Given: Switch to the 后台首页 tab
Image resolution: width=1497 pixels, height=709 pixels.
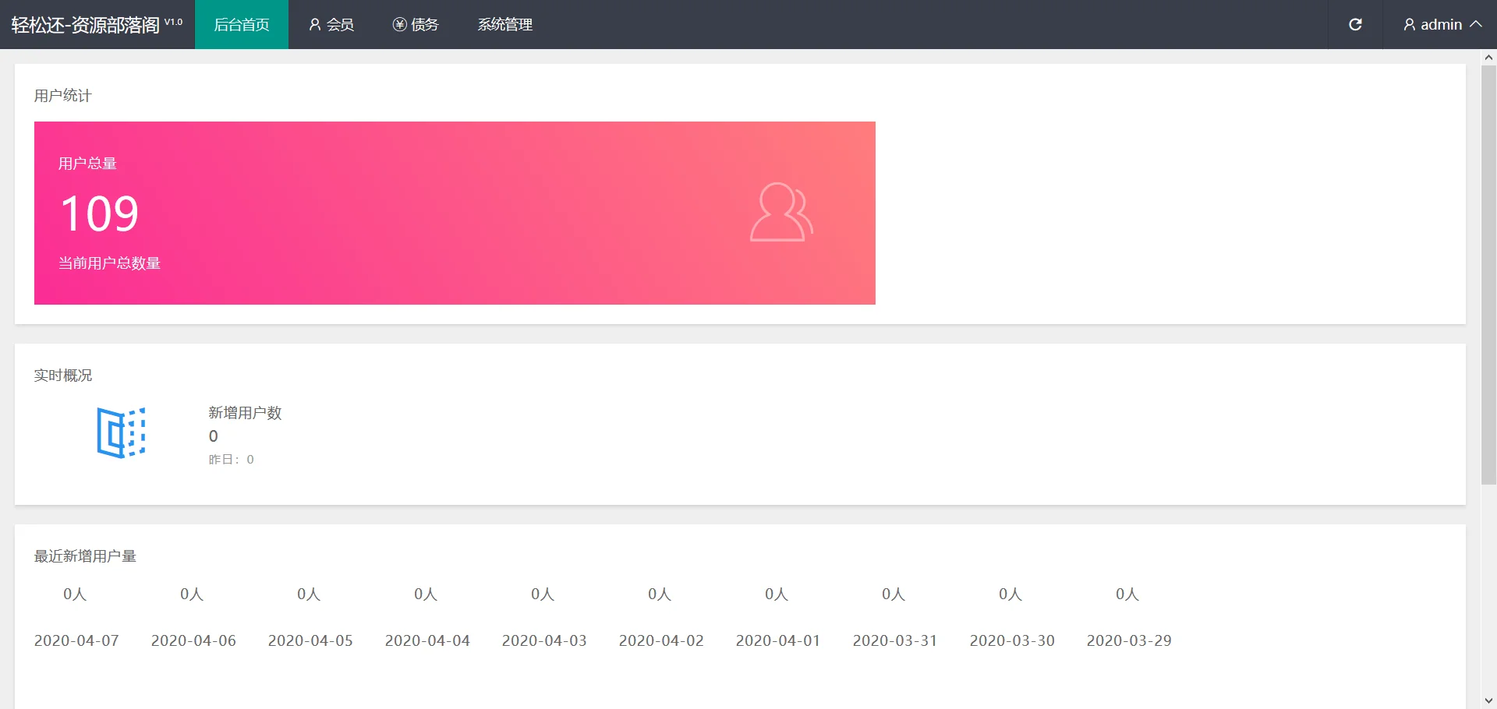Looking at the screenshot, I should tap(242, 25).
